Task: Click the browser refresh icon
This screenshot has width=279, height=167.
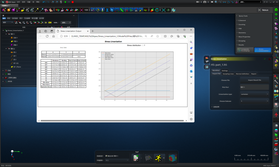Action: pos(47,36)
